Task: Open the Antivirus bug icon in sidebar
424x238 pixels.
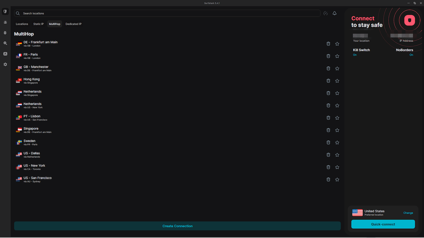Action: click(x=5, y=33)
